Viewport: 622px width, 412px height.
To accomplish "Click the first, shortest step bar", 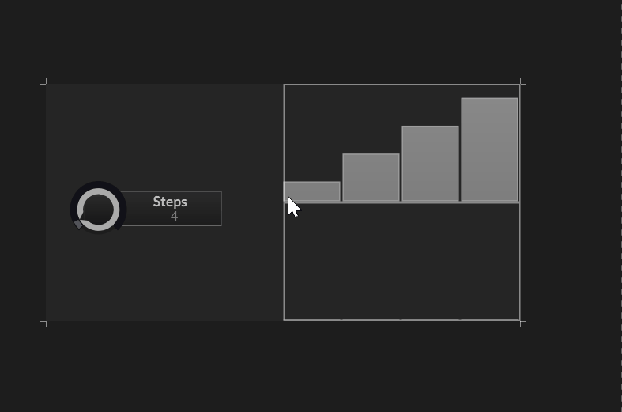I will (312, 191).
